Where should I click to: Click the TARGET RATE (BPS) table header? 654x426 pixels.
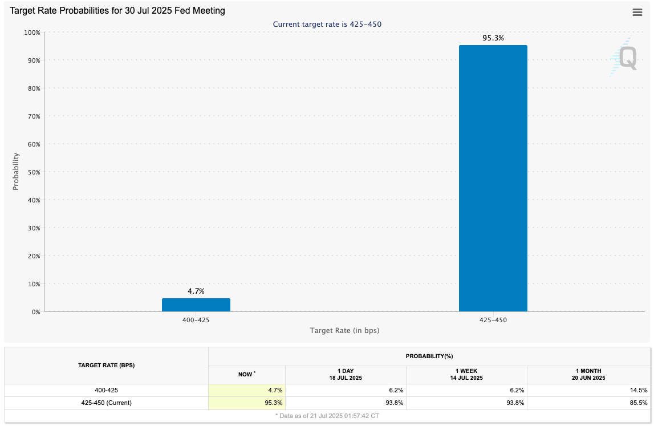[x=106, y=365]
